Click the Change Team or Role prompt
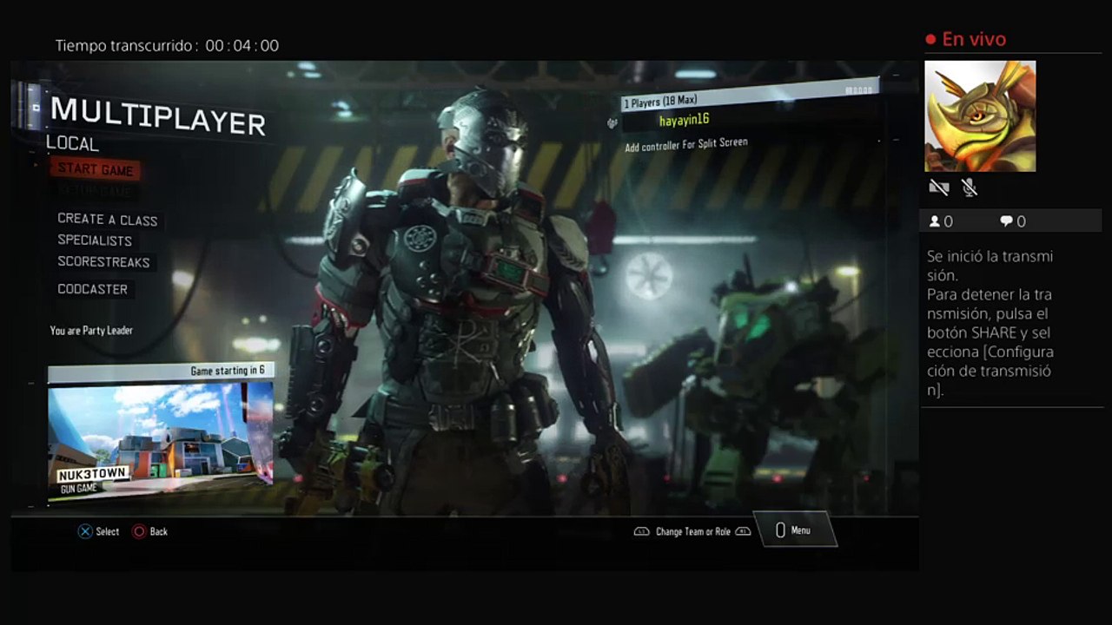The height and width of the screenshot is (625, 1112). (693, 531)
